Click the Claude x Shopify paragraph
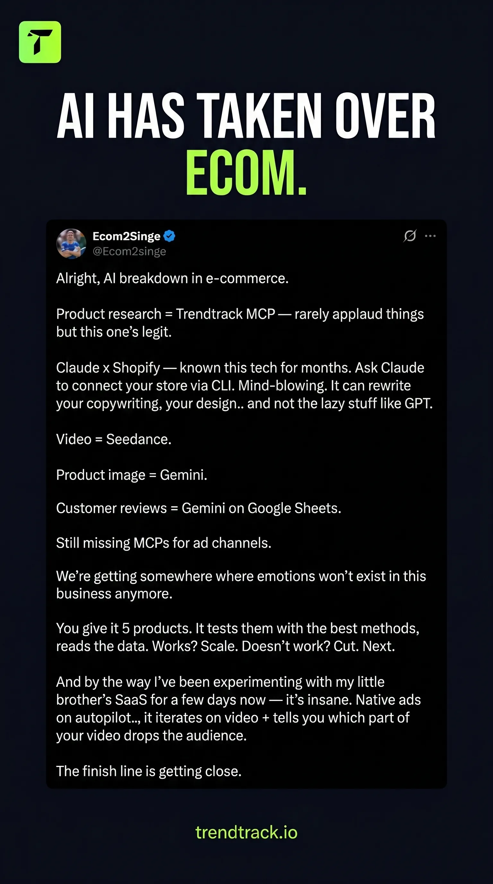This screenshot has width=493, height=884. (x=245, y=385)
